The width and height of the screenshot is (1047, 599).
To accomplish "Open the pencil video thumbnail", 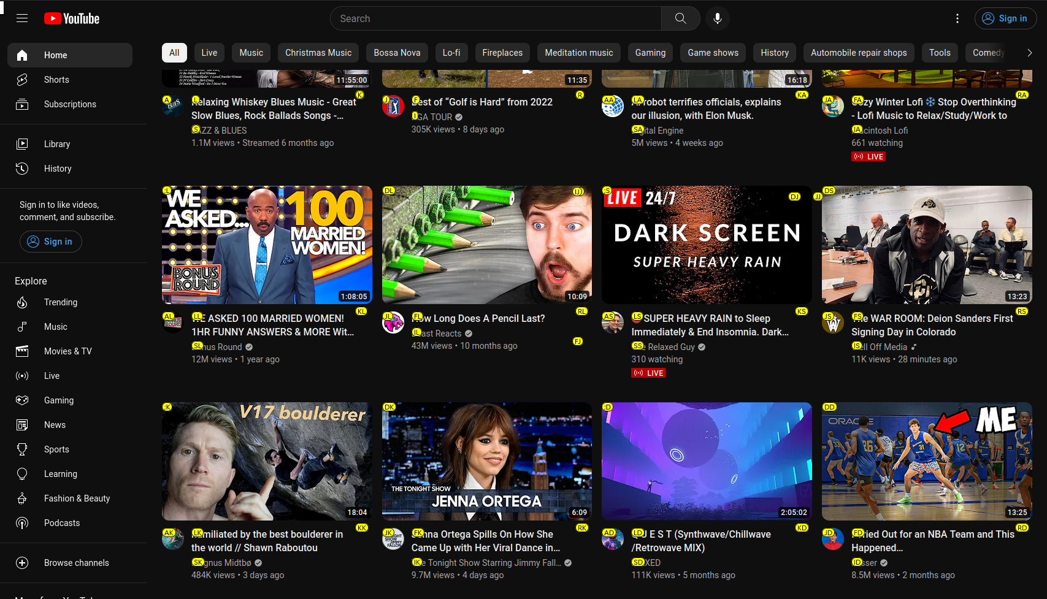I will click(x=487, y=245).
